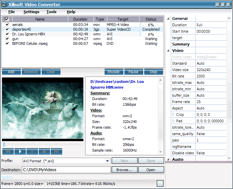233x189 pixels.
Task: Collapse the Audio property group
Action: click(168, 159)
